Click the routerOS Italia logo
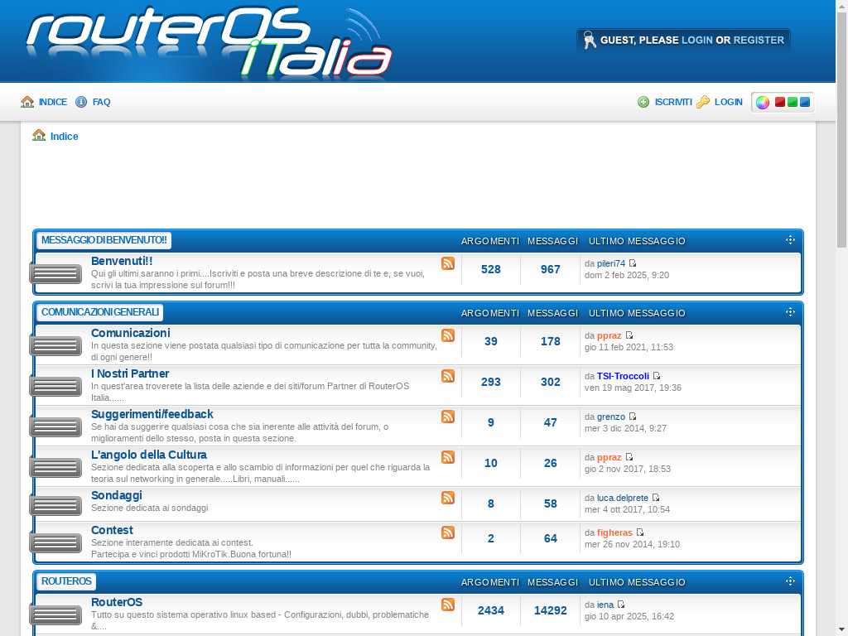 209,41
